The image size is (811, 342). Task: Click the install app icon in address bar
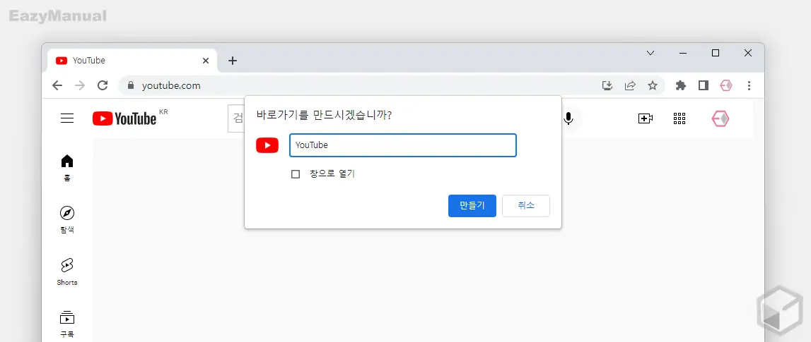click(607, 85)
